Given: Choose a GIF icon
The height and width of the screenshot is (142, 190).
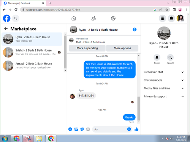Looking at the screenshot, I should click(88, 129).
